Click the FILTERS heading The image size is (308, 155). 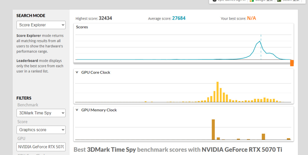24,98
